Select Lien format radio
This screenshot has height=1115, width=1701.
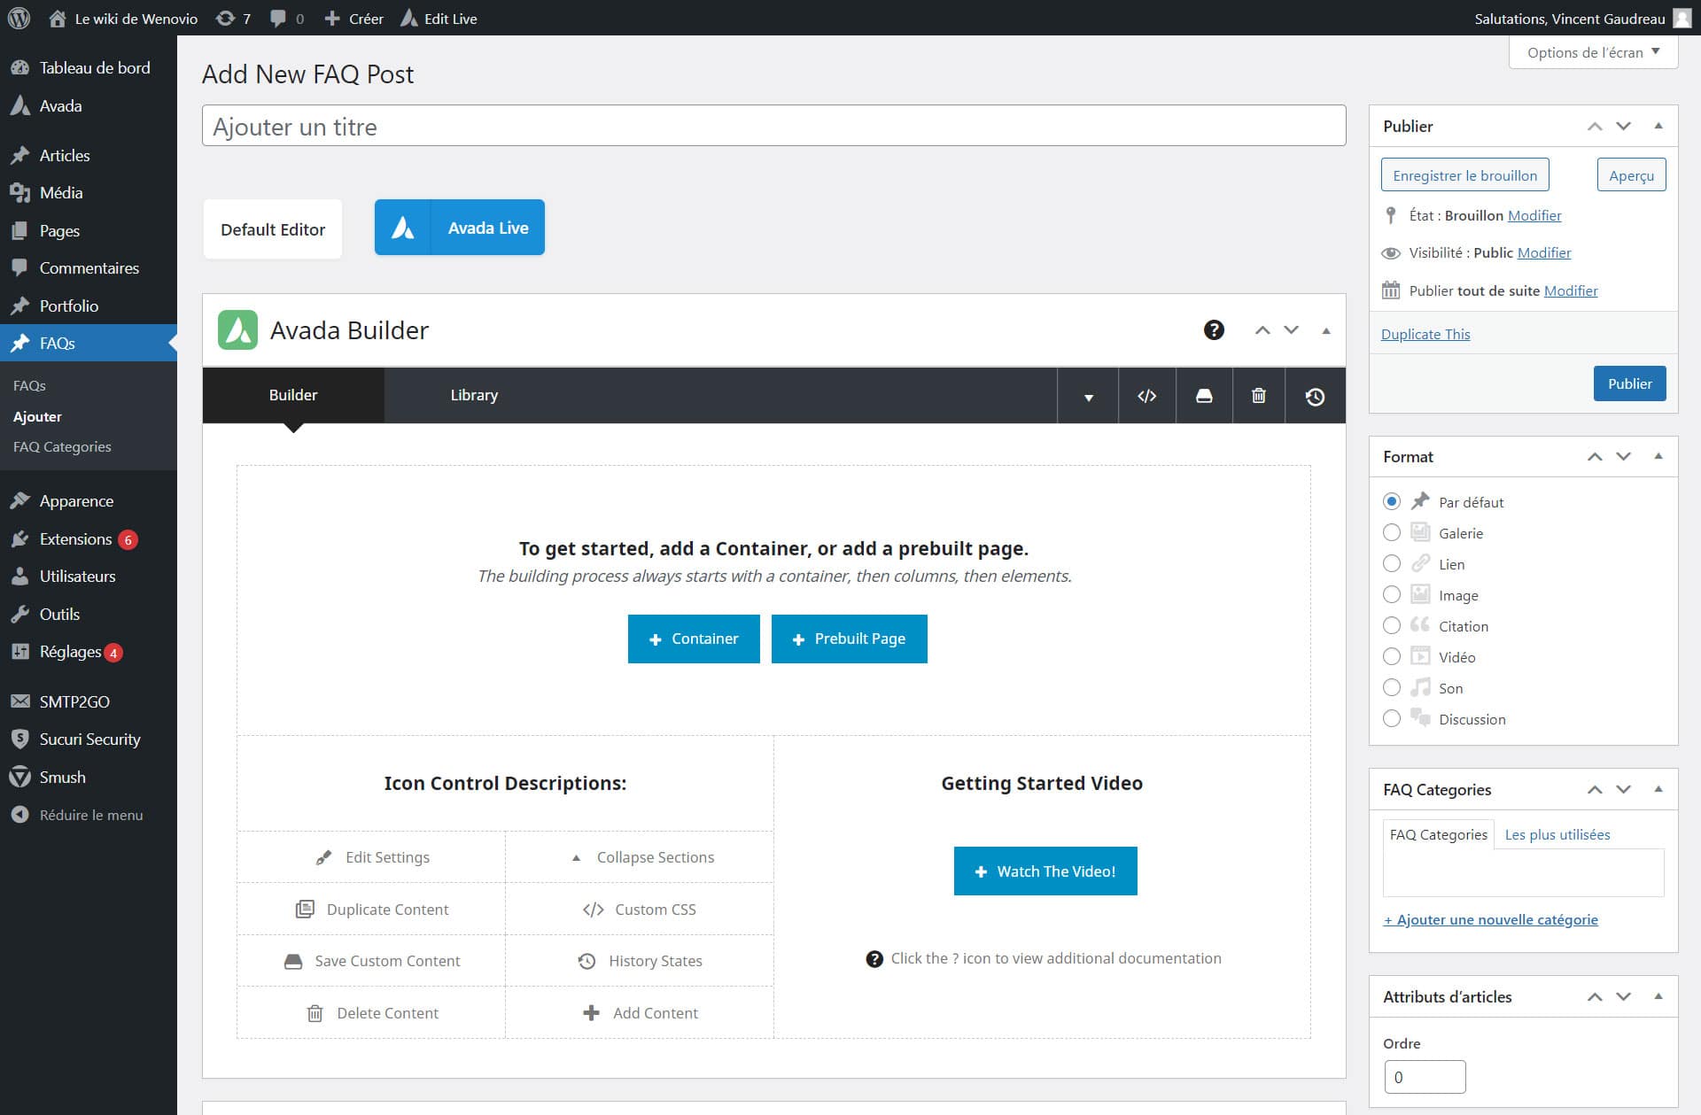tap(1392, 563)
